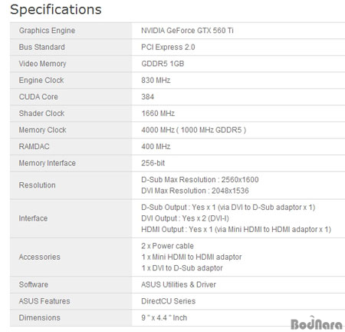Select the Engine Clock label

coord(41,80)
